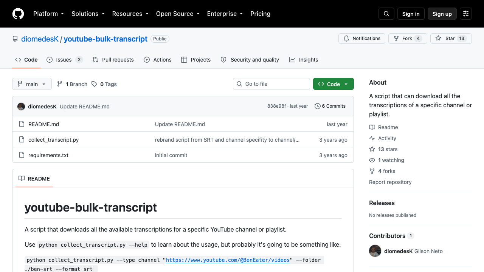Click the Public visibility badge

point(160,39)
